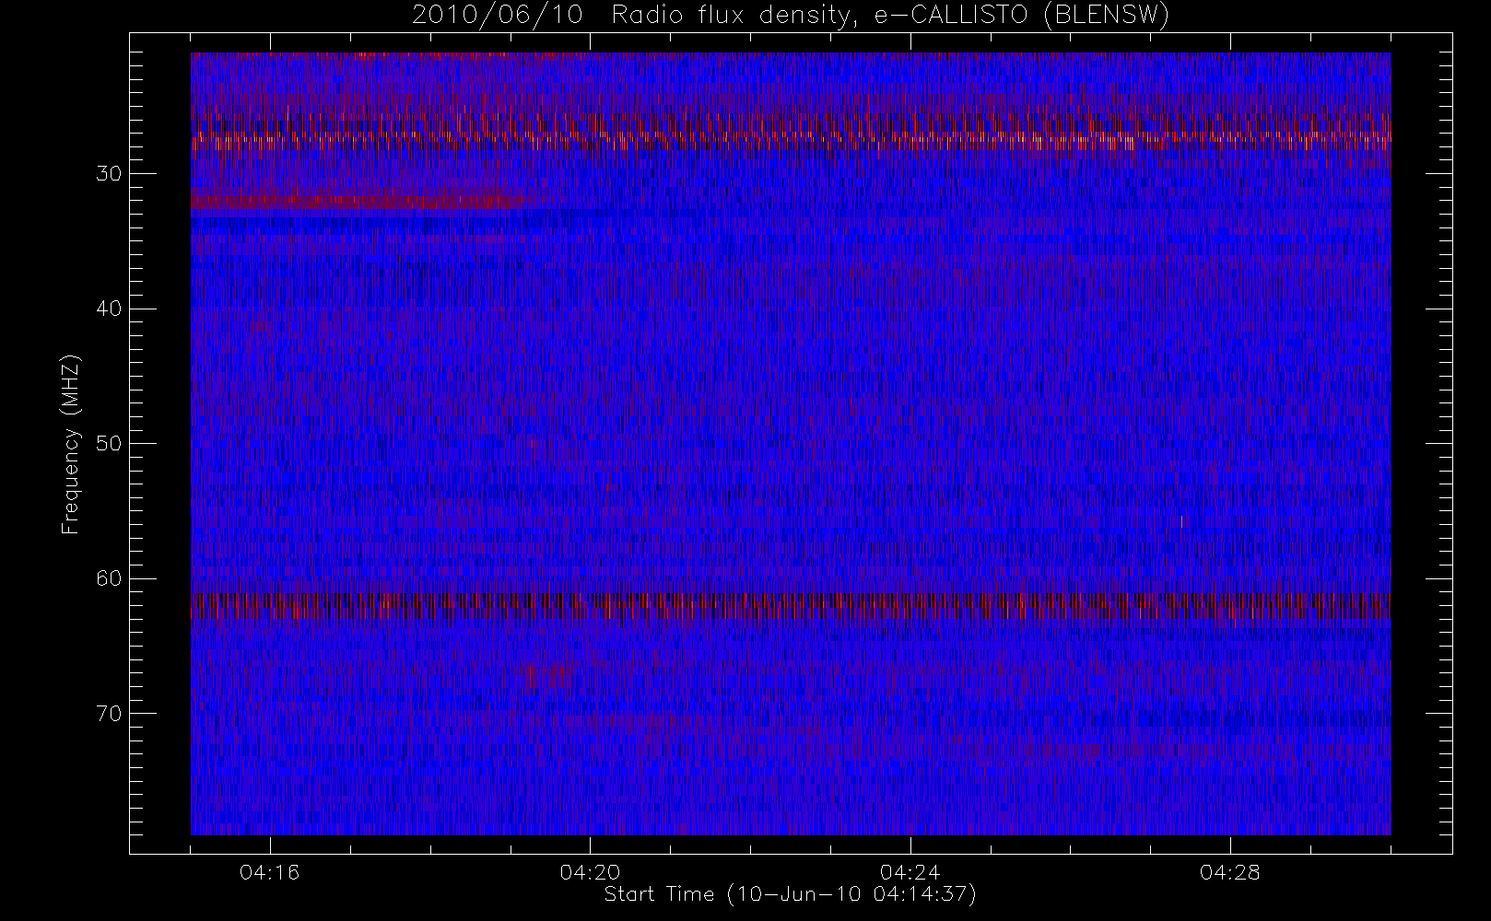
Task: Click the plot title '2010/06/10 Radio flux density'
Action: [791, 16]
